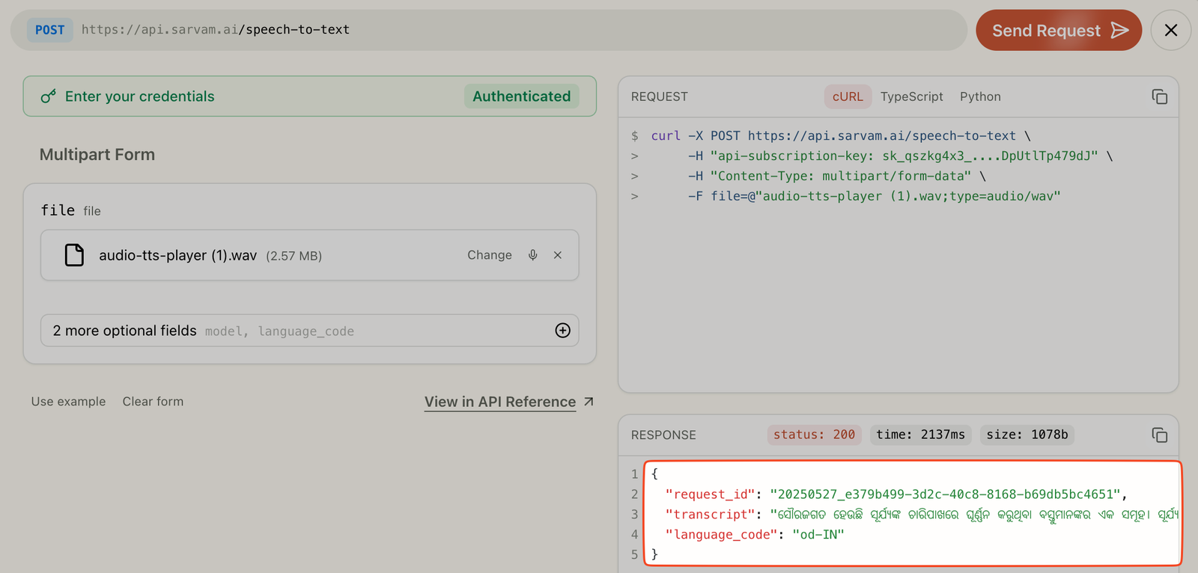
Task: Clear form contents
Action: tap(153, 402)
